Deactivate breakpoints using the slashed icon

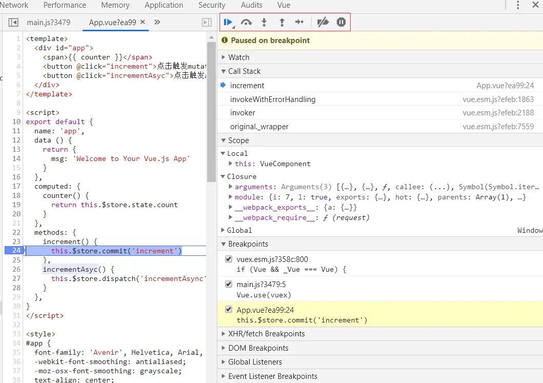point(323,22)
